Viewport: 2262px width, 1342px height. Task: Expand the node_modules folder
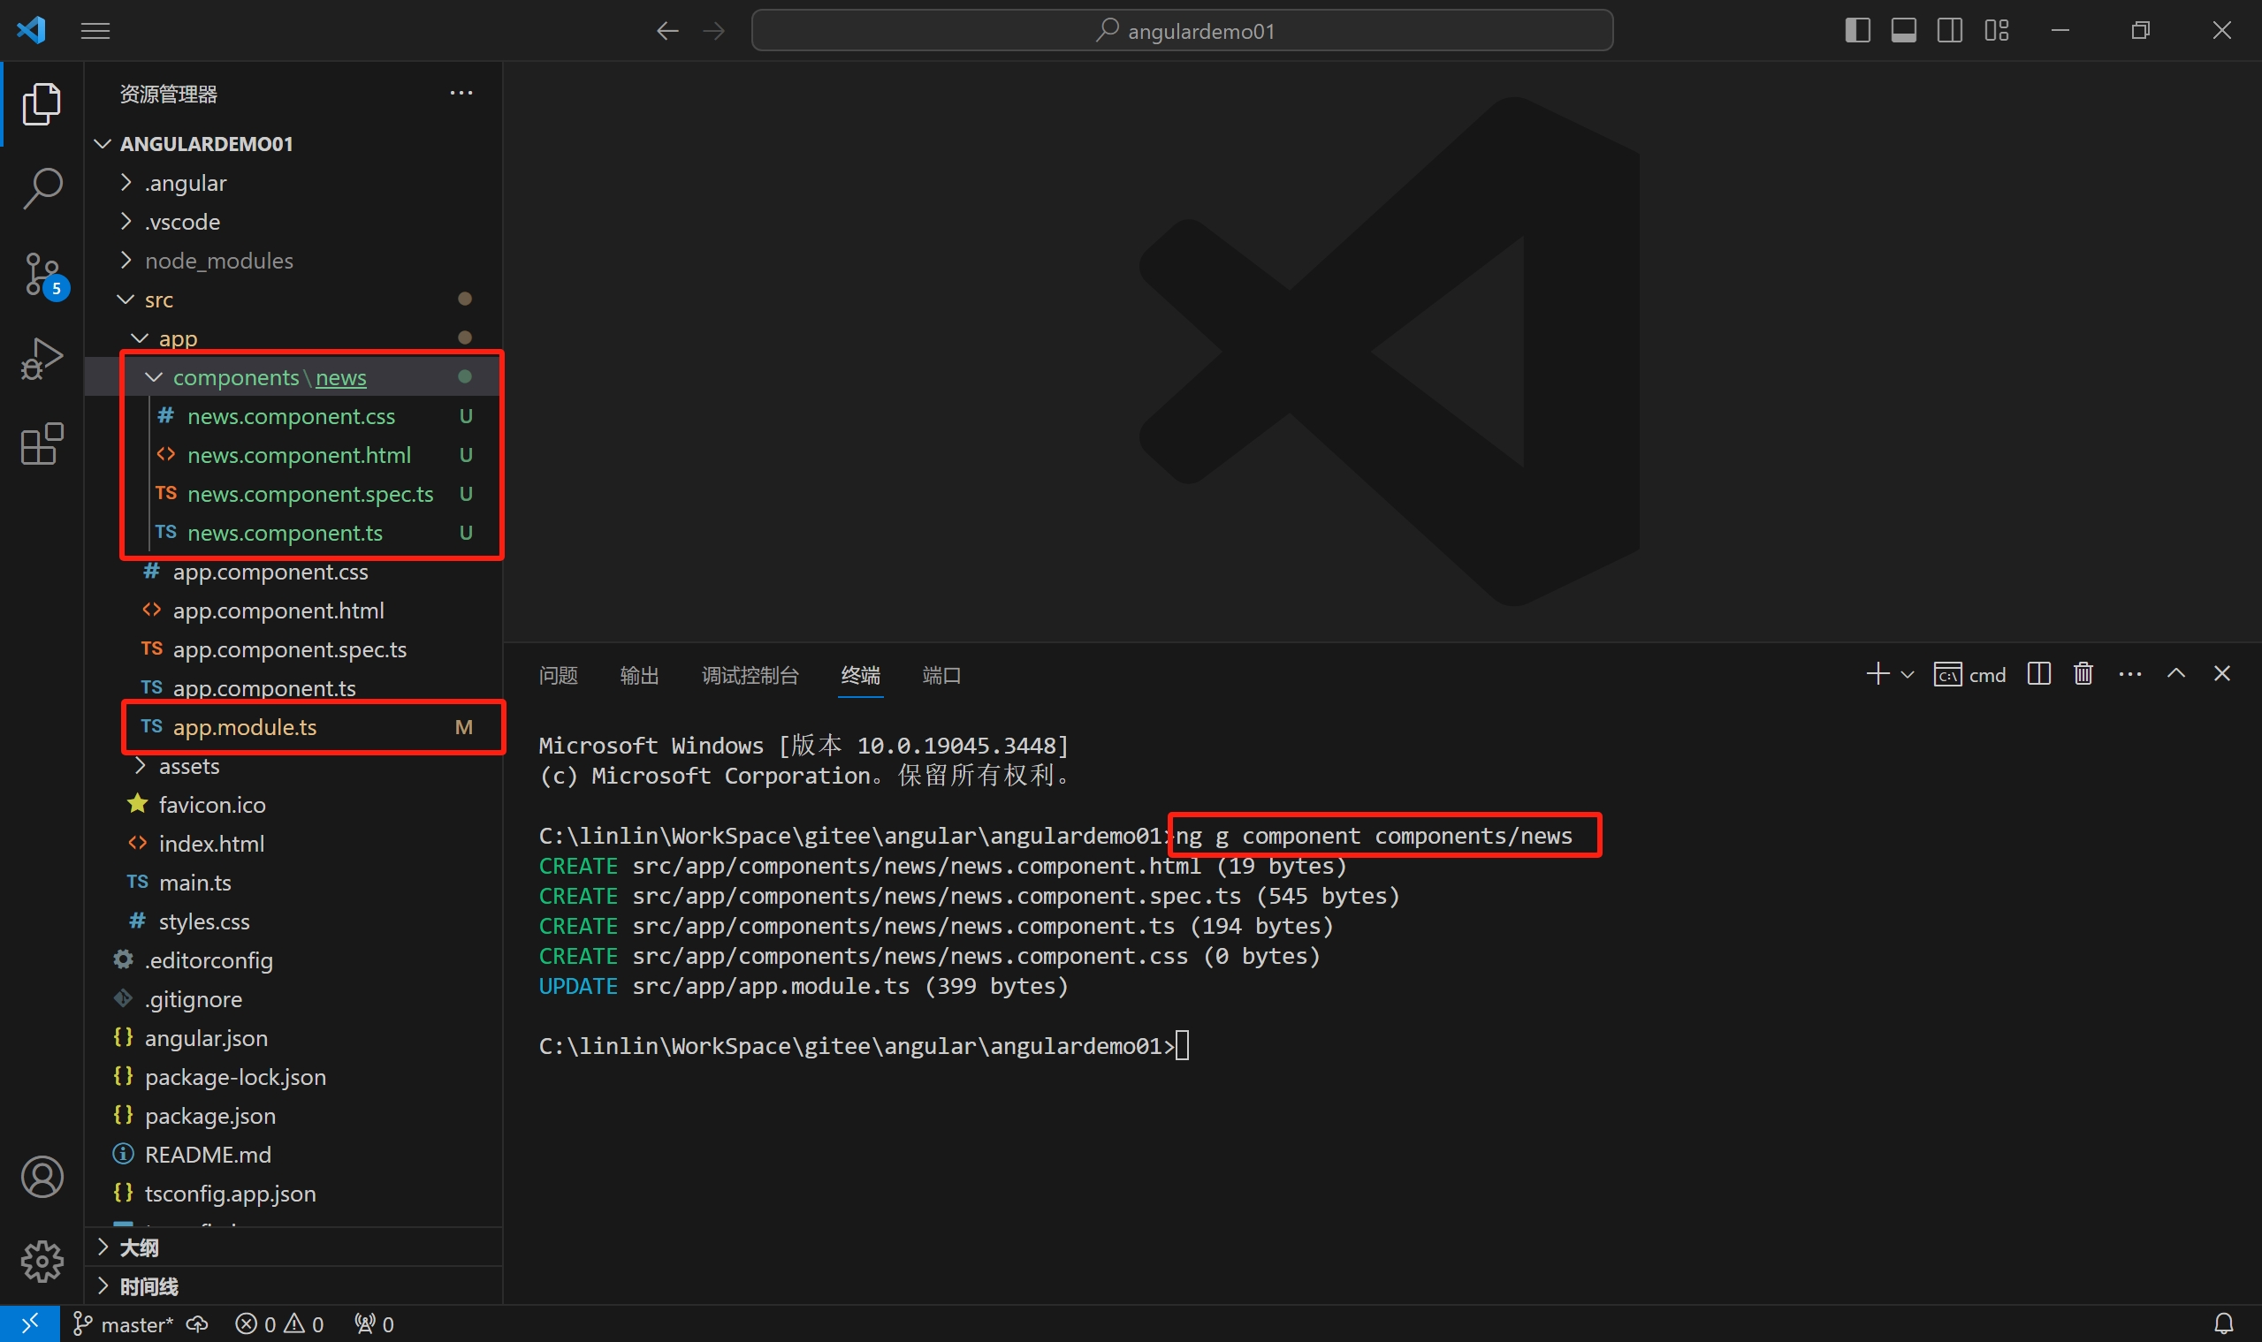219,261
